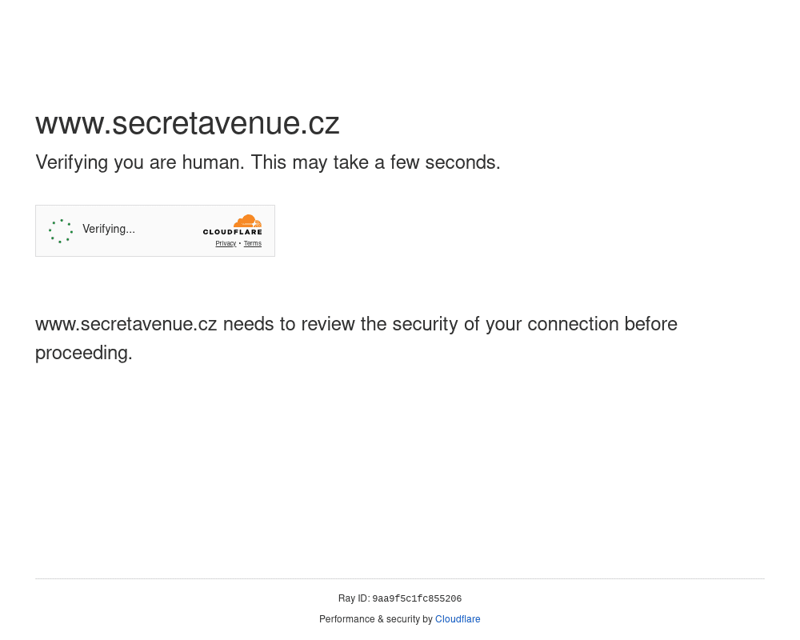Click the "Ray ID:" label
The height and width of the screenshot is (640, 800).
coord(354,598)
